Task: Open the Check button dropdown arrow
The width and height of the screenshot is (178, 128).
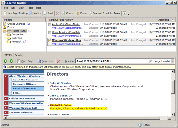Action: point(74,13)
